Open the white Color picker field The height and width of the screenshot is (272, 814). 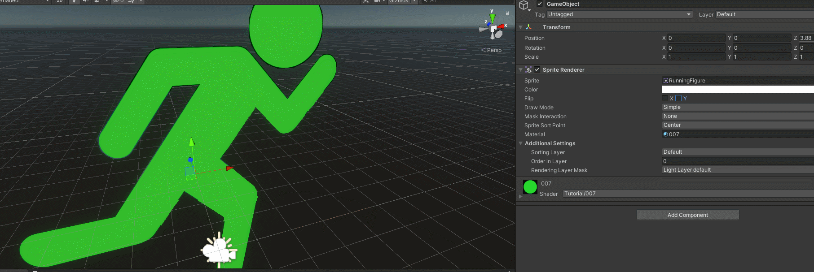pyautogui.click(x=738, y=89)
